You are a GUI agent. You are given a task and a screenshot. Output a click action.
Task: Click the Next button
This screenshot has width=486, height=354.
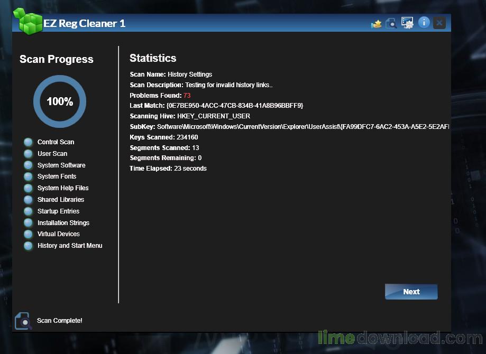click(411, 292)
